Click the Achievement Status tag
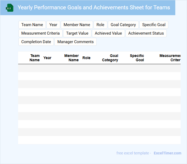 146,33
